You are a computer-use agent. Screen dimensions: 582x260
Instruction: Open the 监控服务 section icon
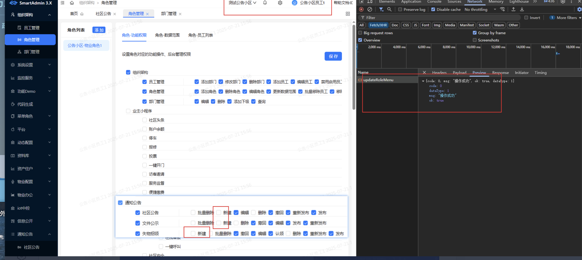[24, 78]
